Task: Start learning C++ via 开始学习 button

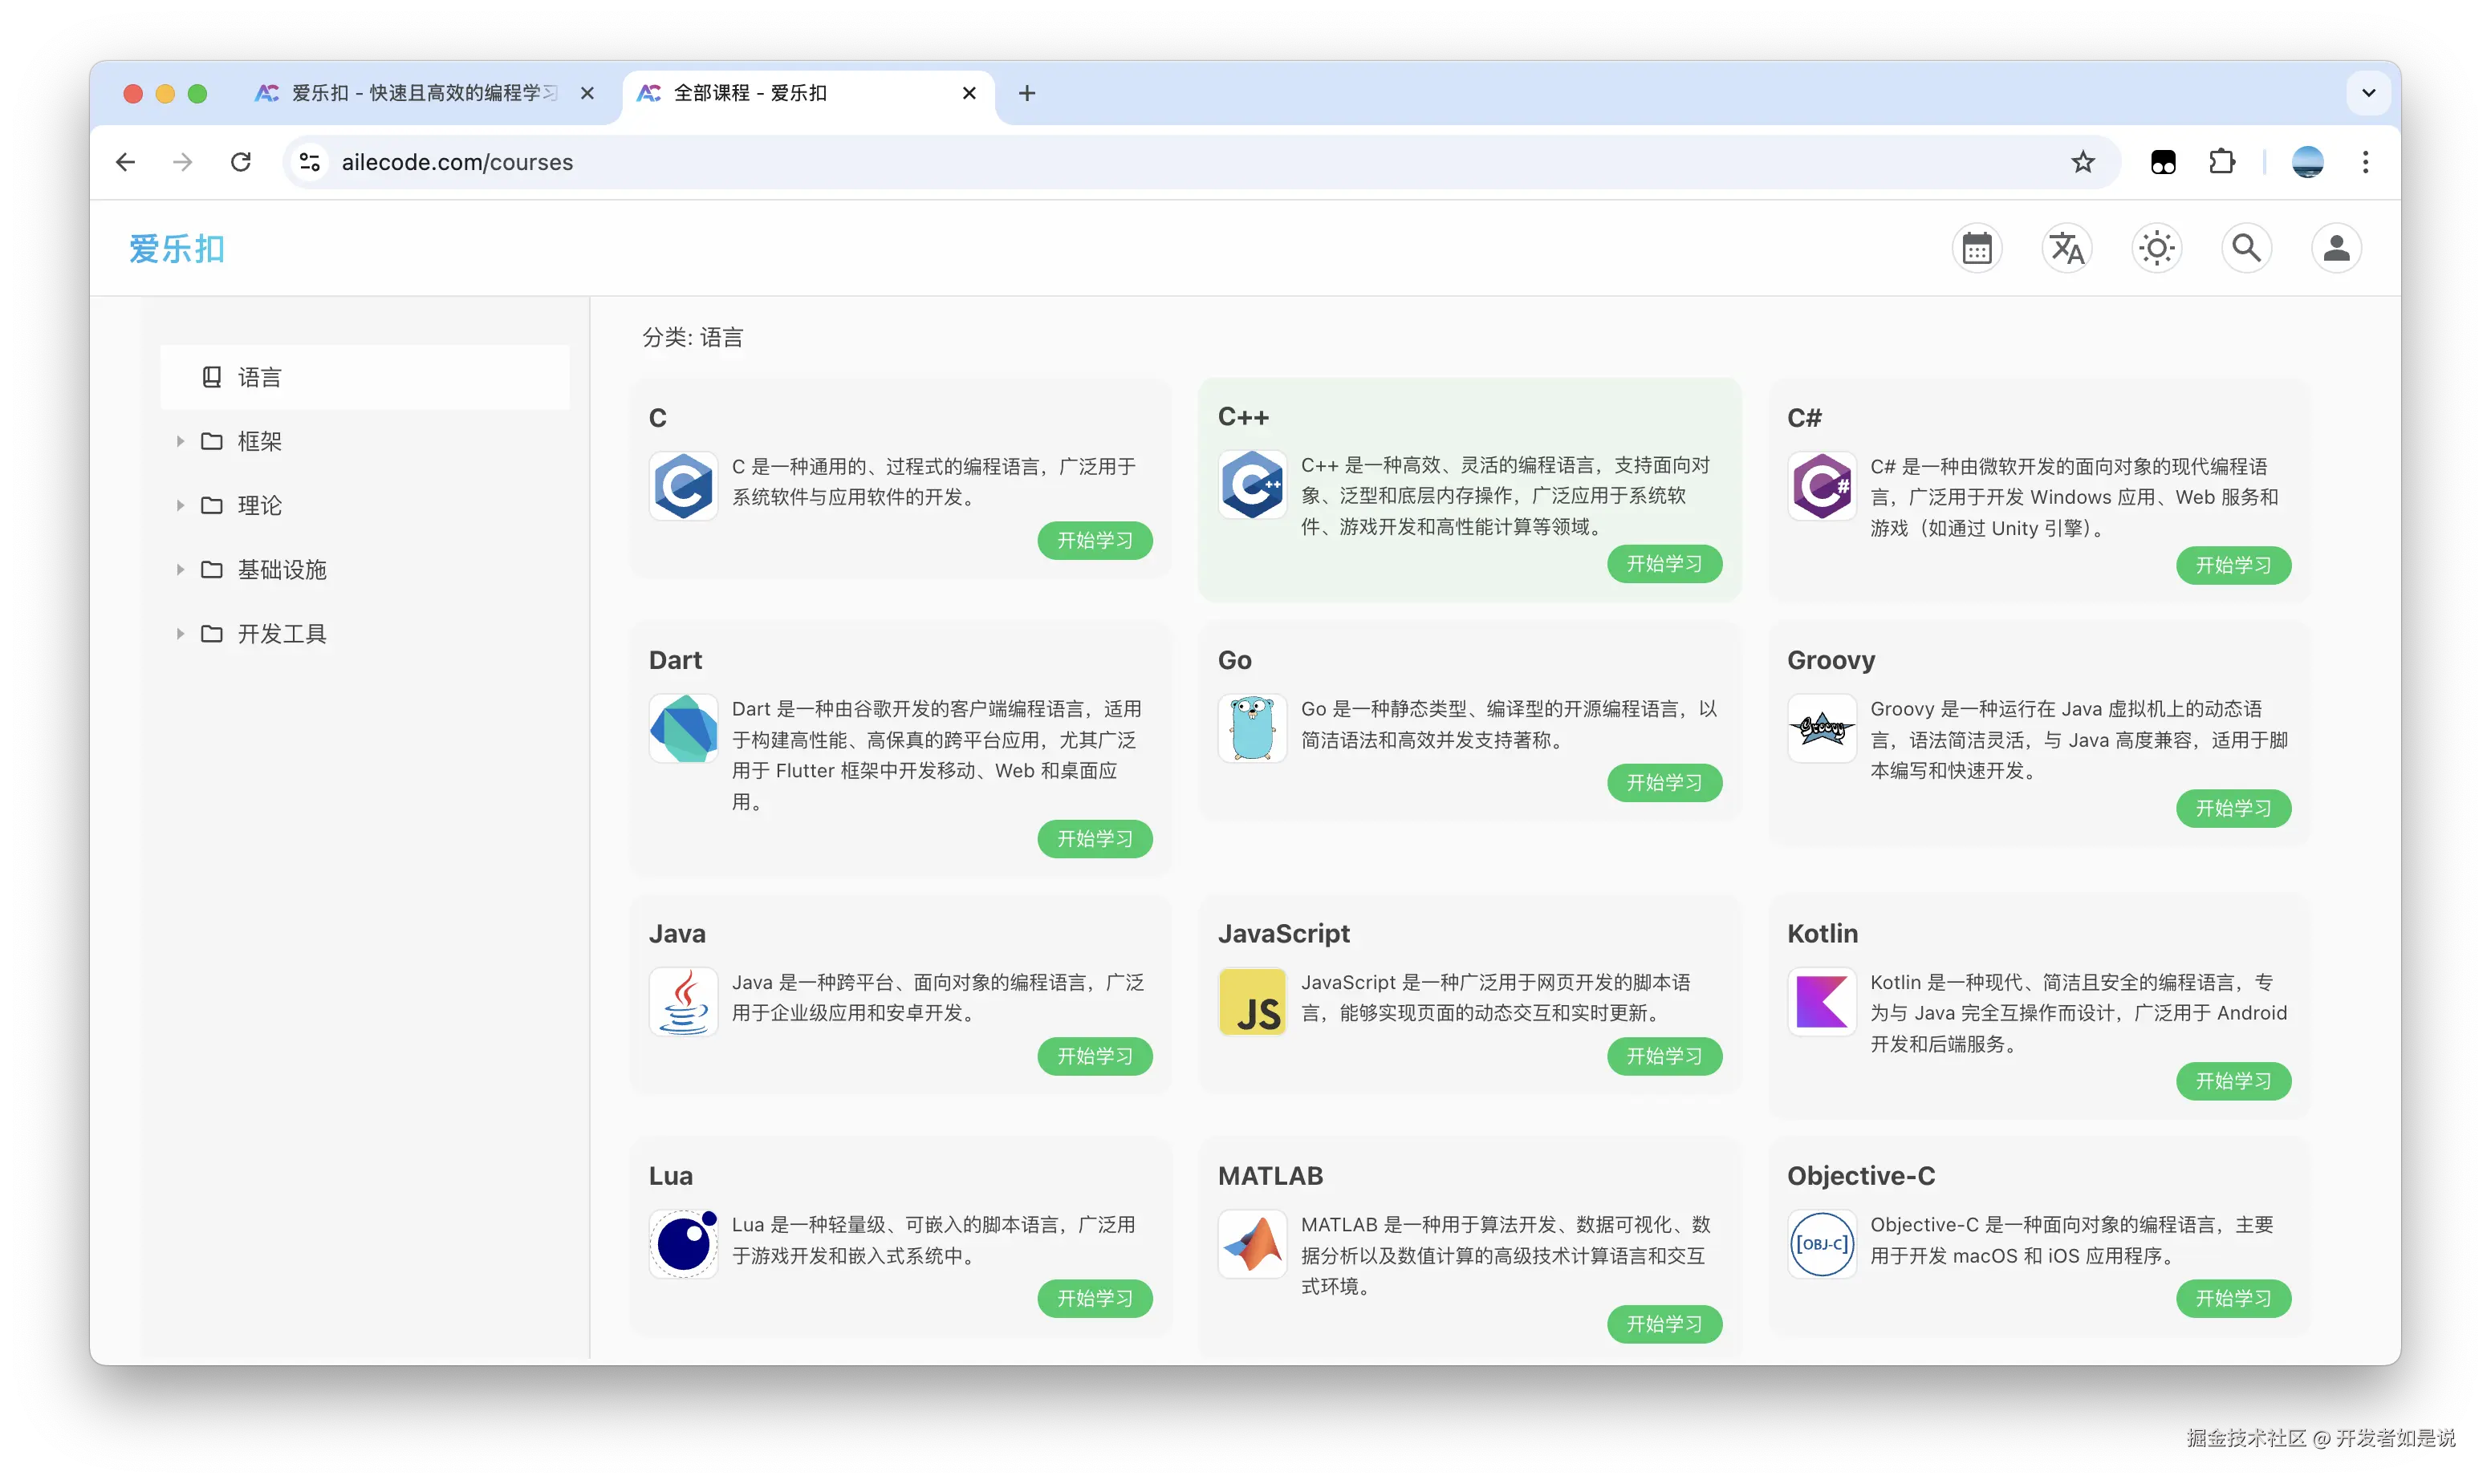Action: (1664, 564)
